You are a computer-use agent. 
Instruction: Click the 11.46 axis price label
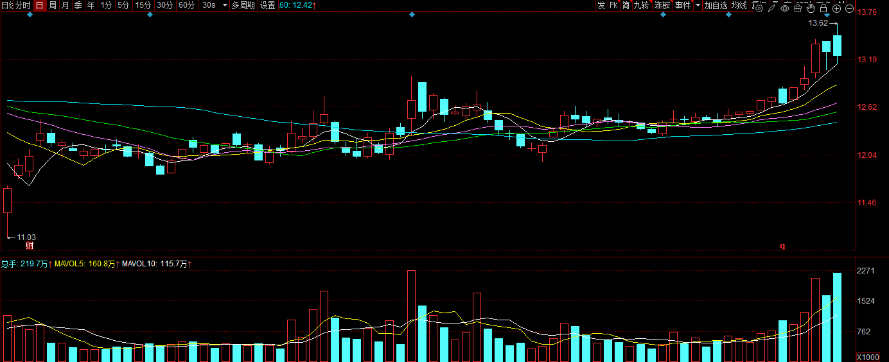pos(868,203)
